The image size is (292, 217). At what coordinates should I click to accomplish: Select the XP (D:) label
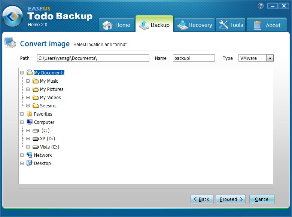point(48,138)
